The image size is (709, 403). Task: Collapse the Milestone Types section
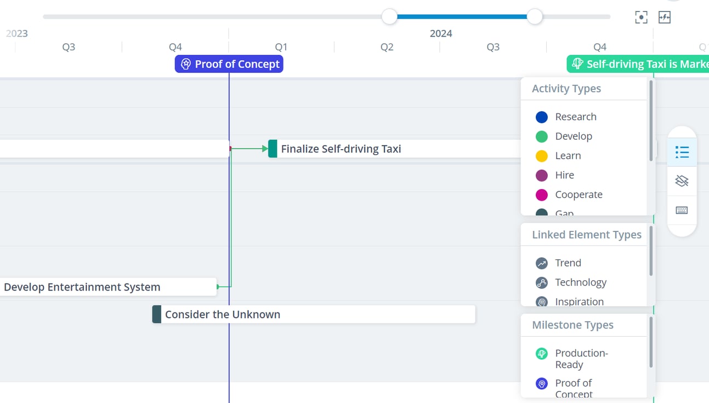573,325
